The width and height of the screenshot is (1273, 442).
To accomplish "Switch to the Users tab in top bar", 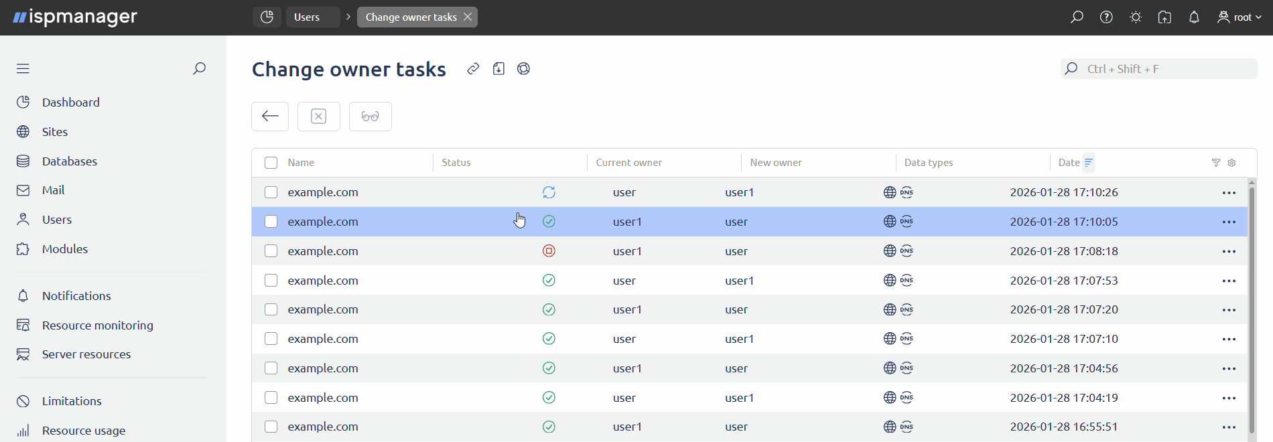I will pos(308,17).
